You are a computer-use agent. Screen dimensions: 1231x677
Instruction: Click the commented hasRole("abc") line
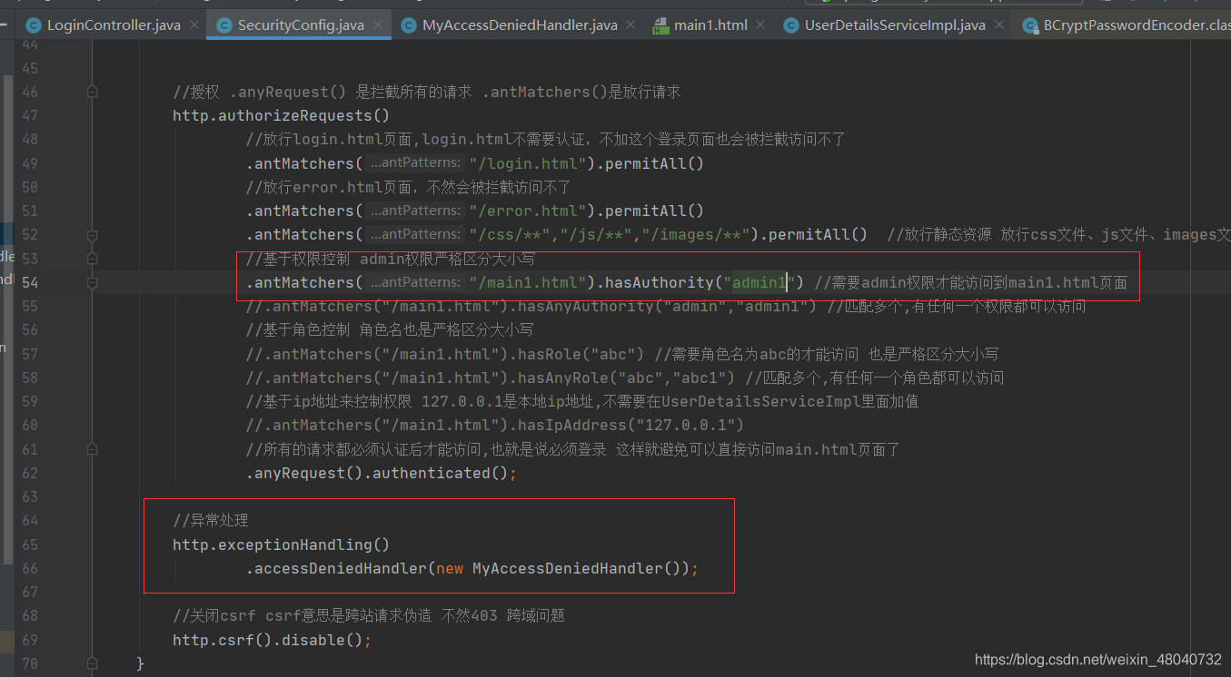(622, 354)
